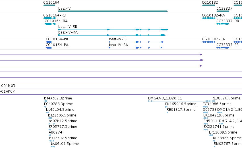This screenshot has height=148, width=242.
Task: Select the long beat-IV gene bar
Action: [113, 11]
